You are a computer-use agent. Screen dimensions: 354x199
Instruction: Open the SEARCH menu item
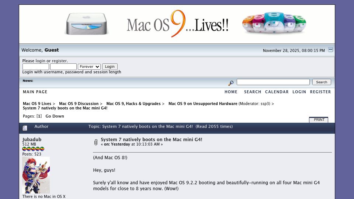(253, 92)
